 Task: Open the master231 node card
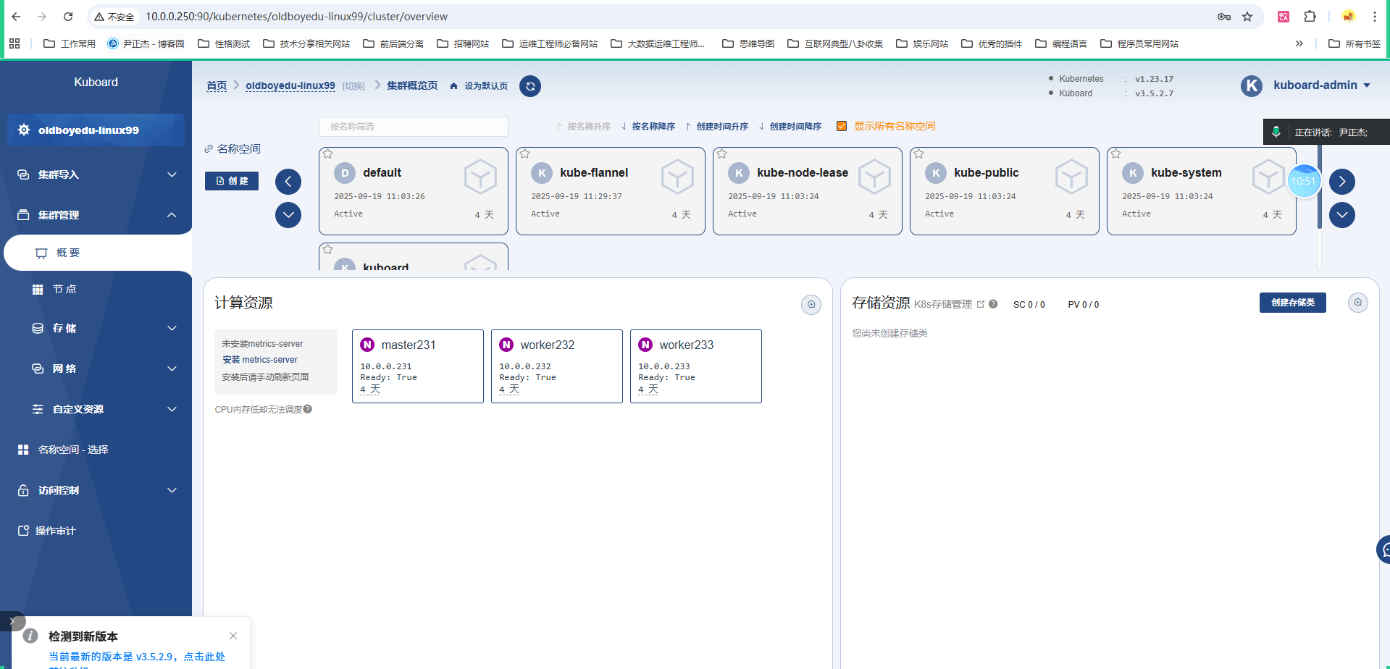418,366
